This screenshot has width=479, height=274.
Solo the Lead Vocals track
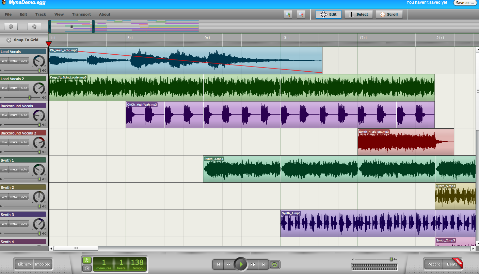click(4, 61)
